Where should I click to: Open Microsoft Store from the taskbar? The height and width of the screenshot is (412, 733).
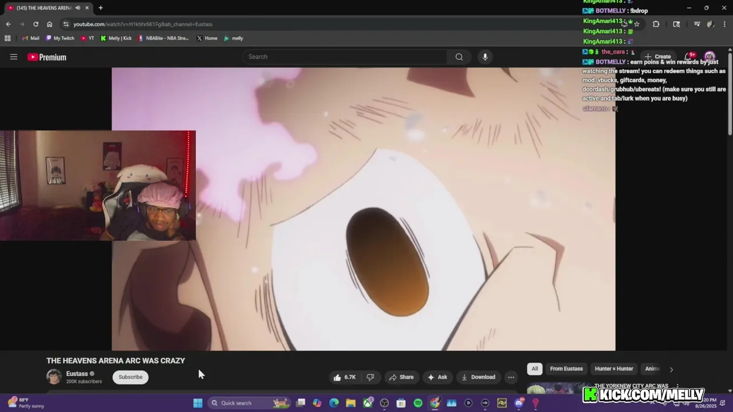pos(401,403)
